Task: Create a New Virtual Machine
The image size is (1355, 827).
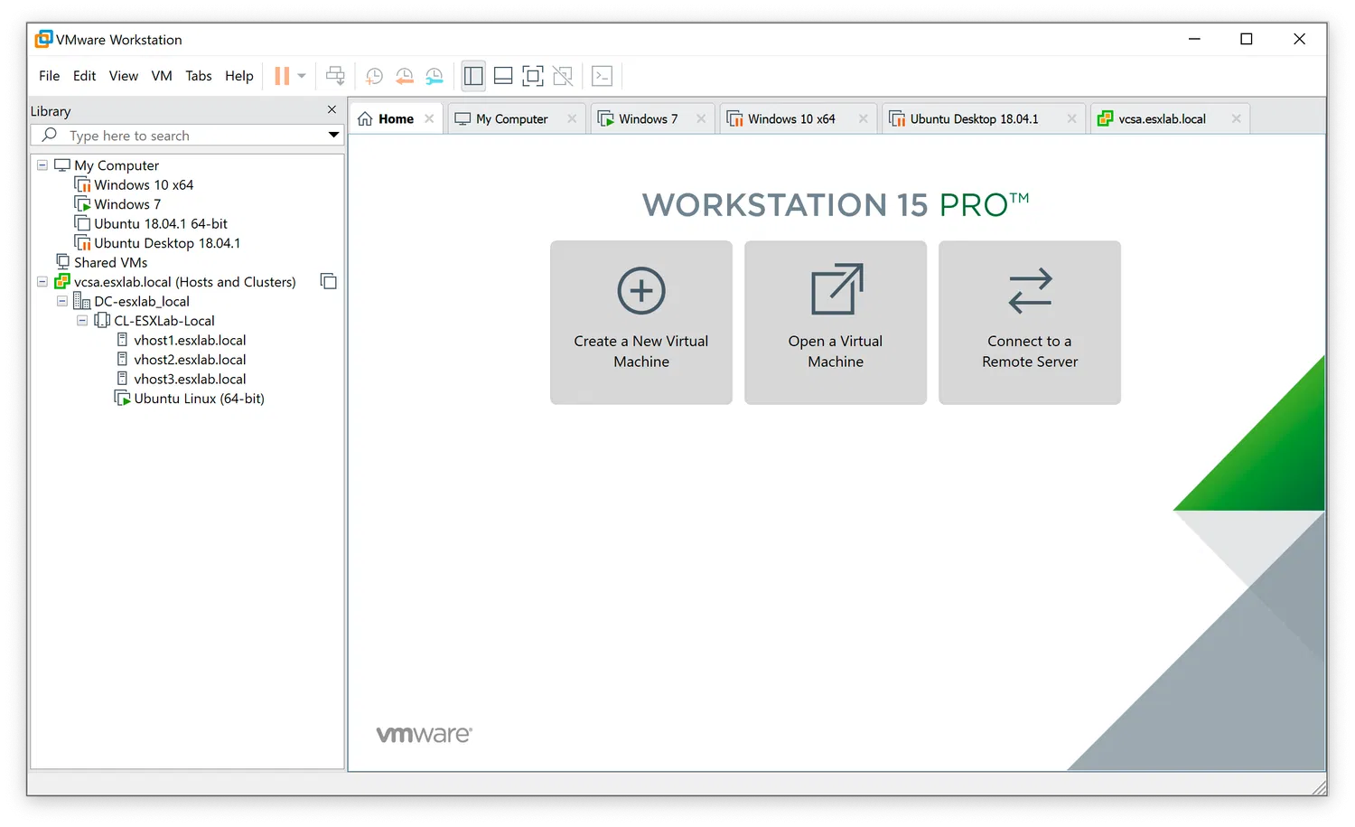Action: (640, 323)
